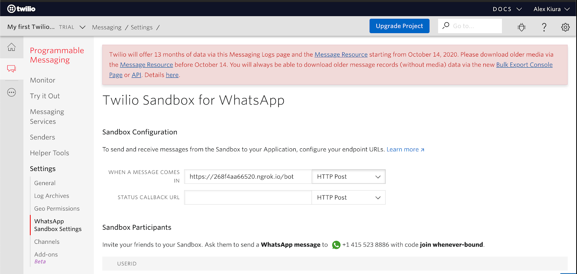Open Geo Permissions submenu
Viewport: 577px width, 274px height.
point(57,208)
